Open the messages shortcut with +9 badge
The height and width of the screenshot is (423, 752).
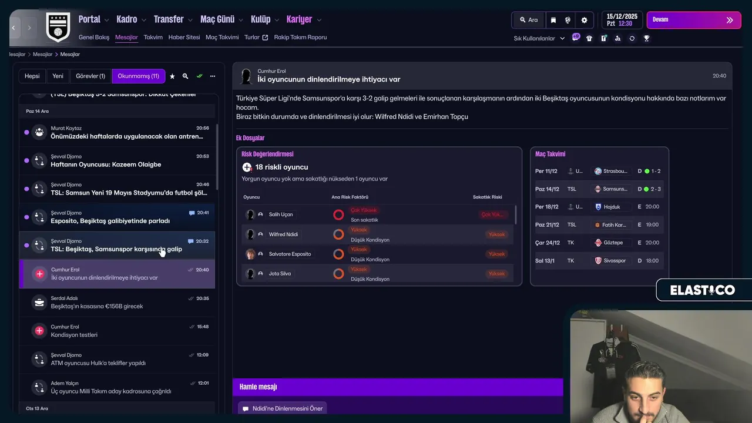pos(575,38)
